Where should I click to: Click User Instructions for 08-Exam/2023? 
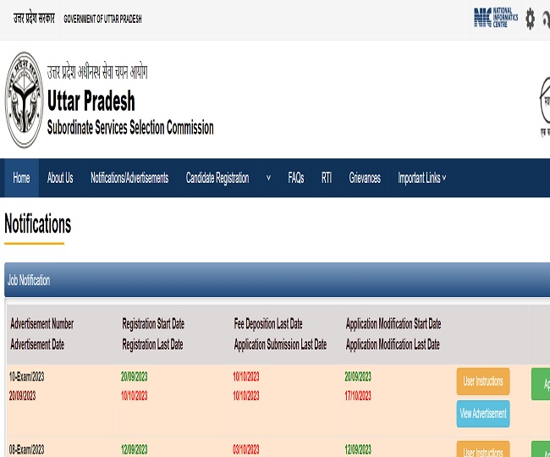coord(483,450)
